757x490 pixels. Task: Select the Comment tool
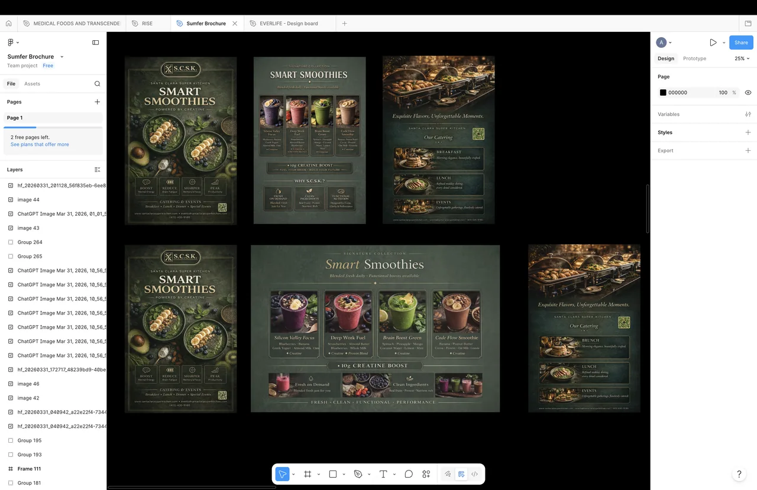click(409, 474)
